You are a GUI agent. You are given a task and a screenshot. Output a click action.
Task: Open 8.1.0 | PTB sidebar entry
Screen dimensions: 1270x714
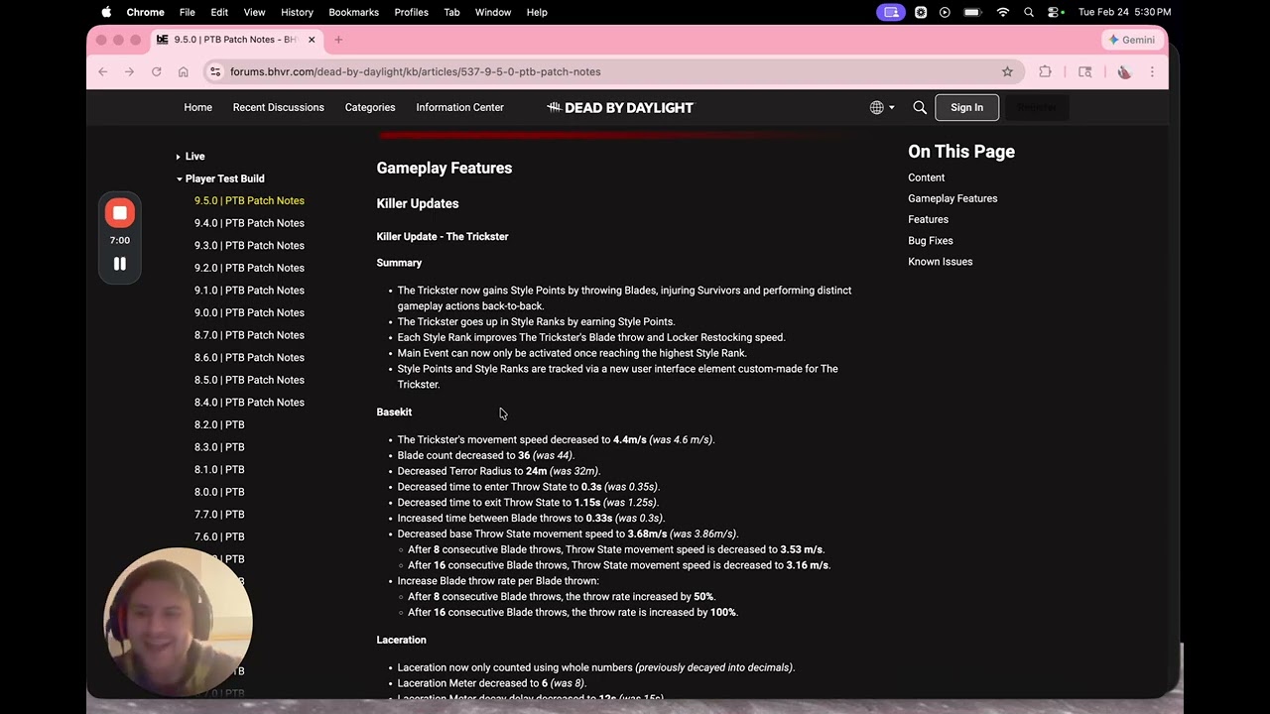tap(219, 469)
